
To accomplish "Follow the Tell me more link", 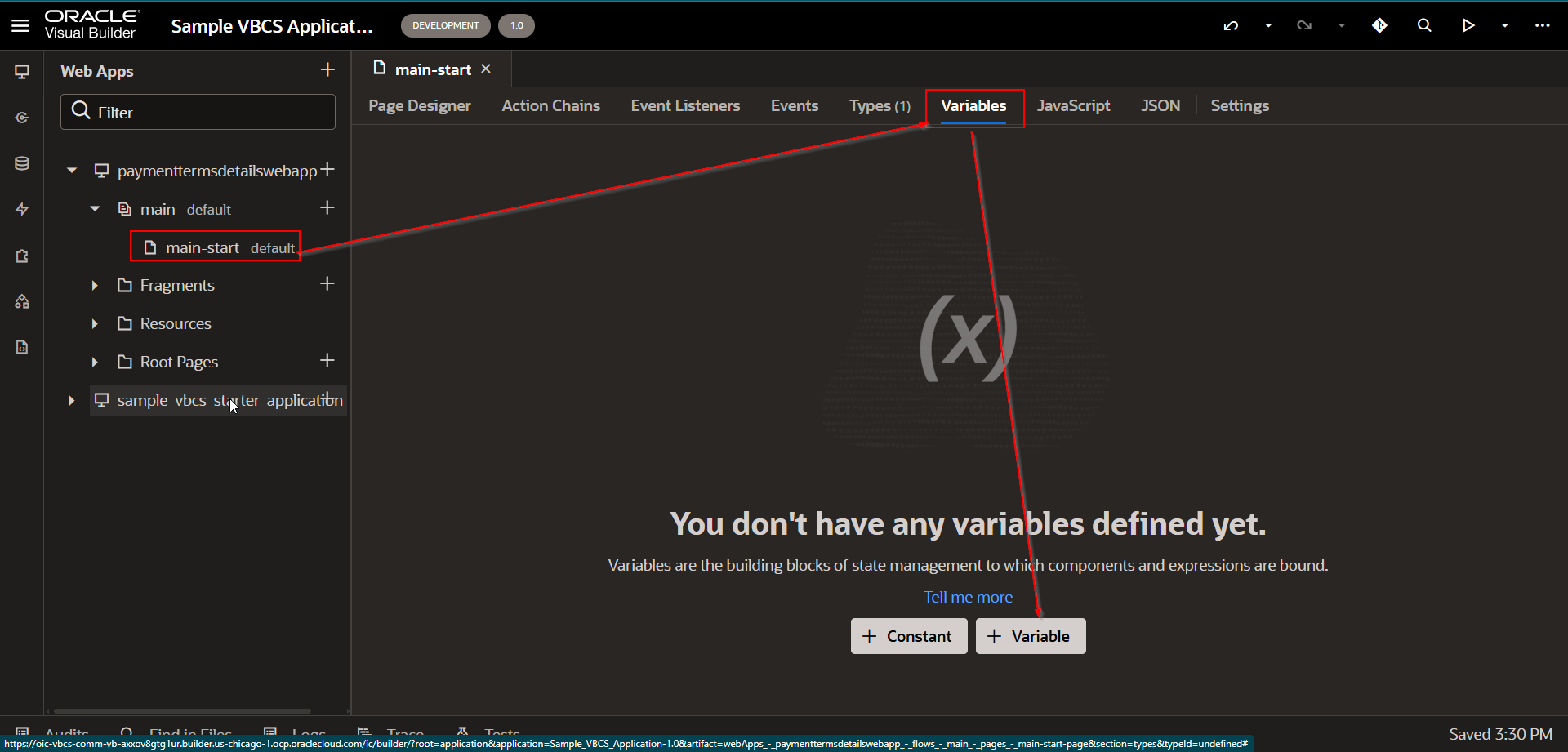I will 968,597.
